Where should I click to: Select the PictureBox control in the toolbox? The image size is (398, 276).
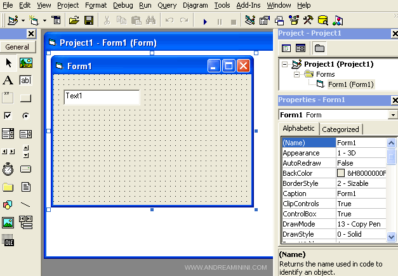point(25,63)
